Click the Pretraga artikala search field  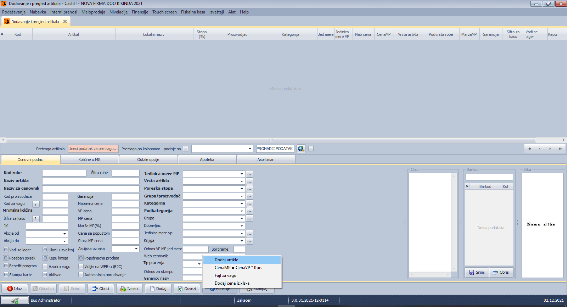[93, 149]
